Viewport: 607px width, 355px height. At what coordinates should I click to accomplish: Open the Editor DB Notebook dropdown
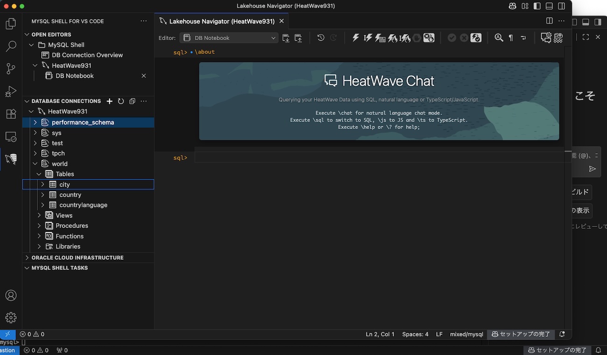(229, 38)
